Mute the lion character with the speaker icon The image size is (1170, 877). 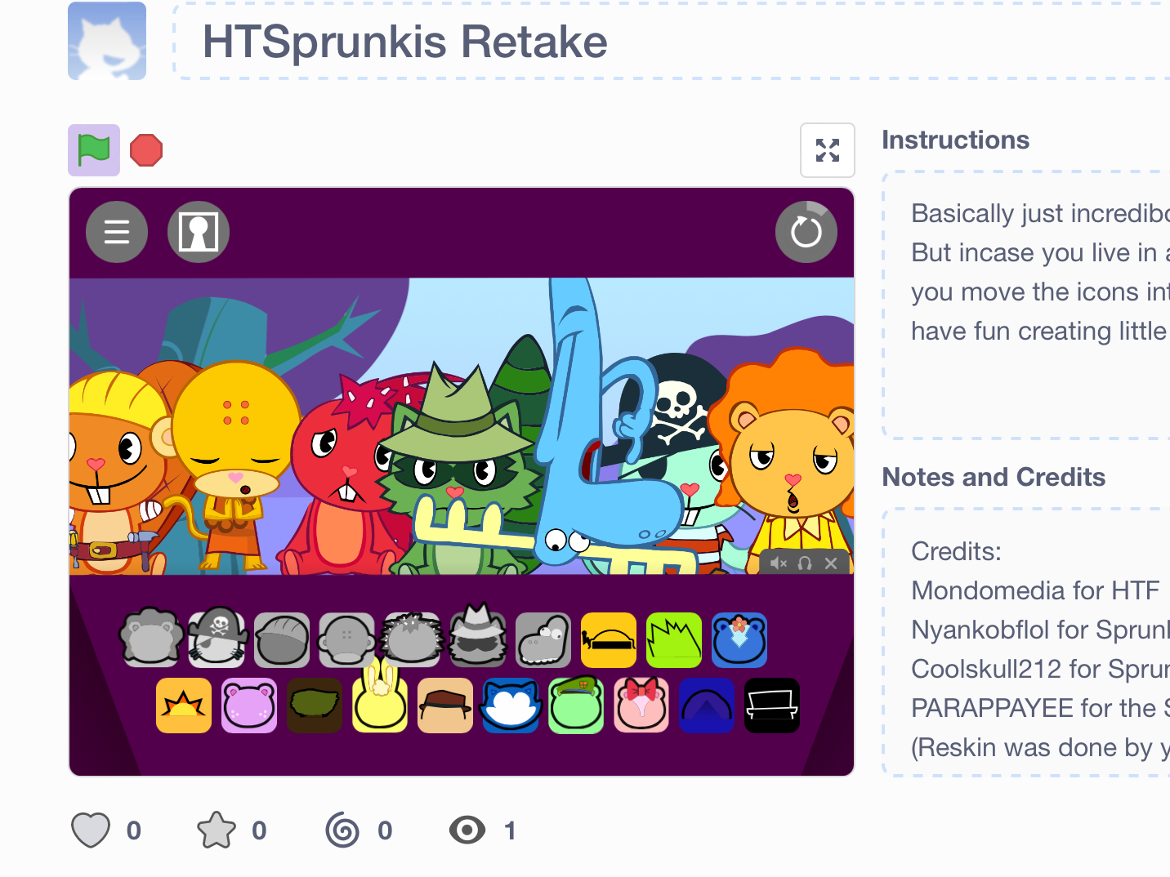click(779, 563)
